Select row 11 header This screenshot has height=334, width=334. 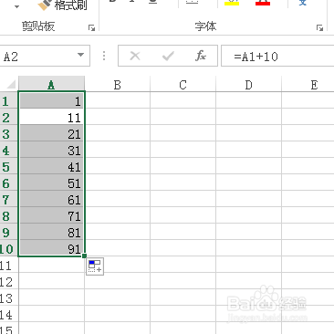tap(9, 266)
